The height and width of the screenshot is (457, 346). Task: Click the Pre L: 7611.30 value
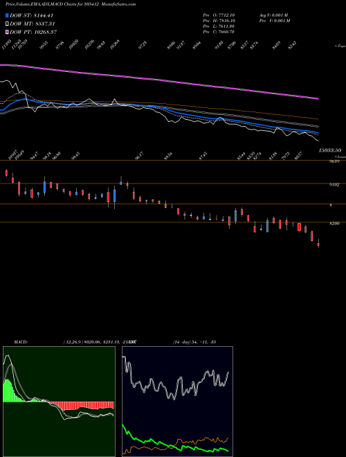(219, 26)
